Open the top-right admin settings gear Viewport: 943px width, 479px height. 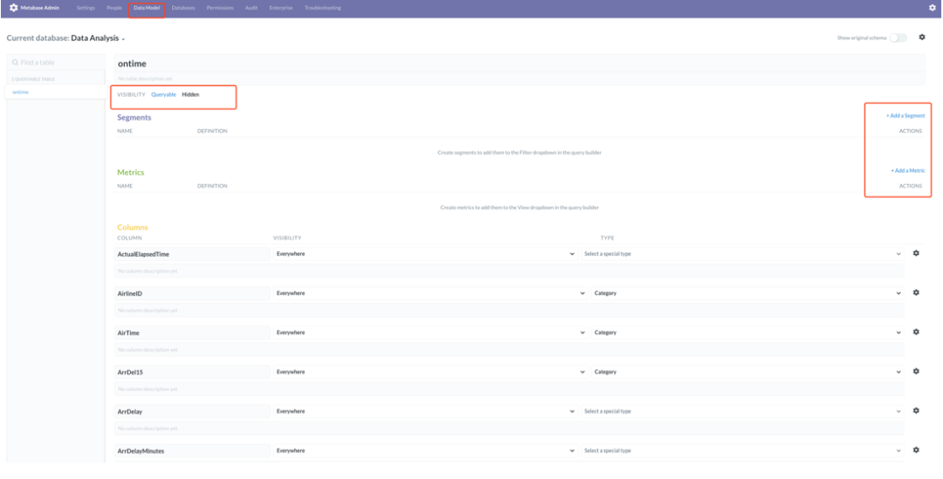(x=933, y=8)
